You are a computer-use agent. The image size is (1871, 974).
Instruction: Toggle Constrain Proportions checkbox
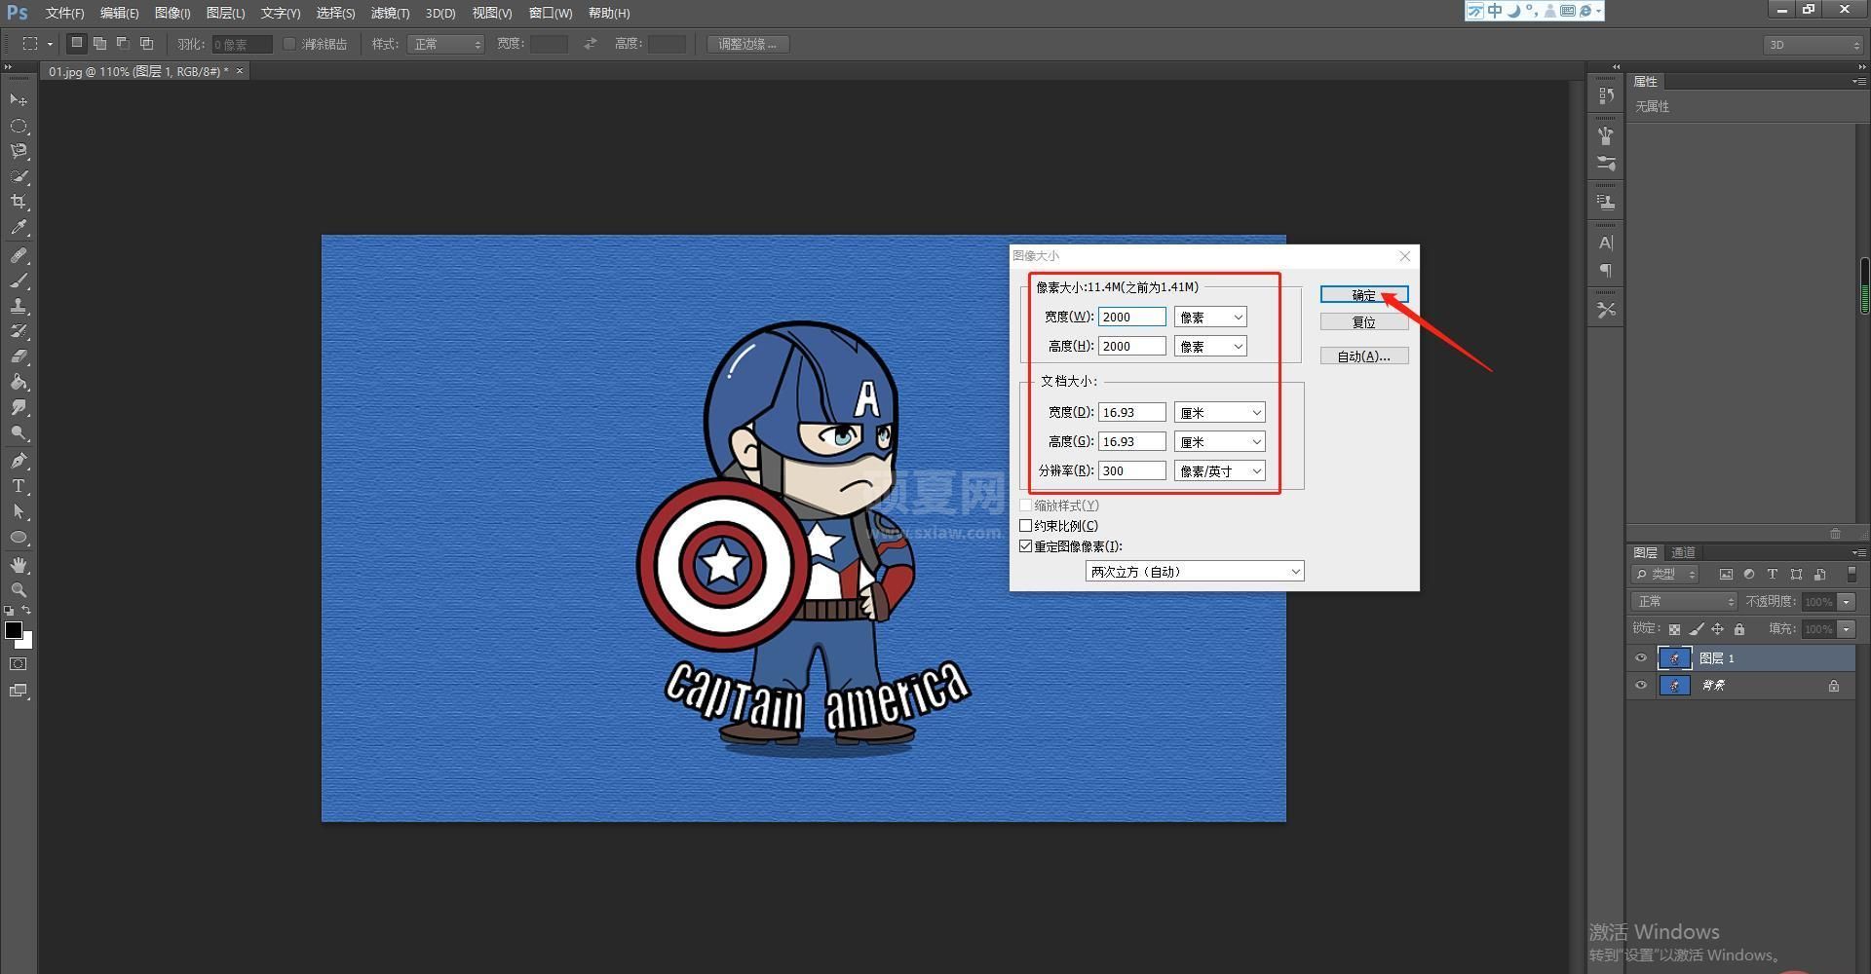(1025, 526)
